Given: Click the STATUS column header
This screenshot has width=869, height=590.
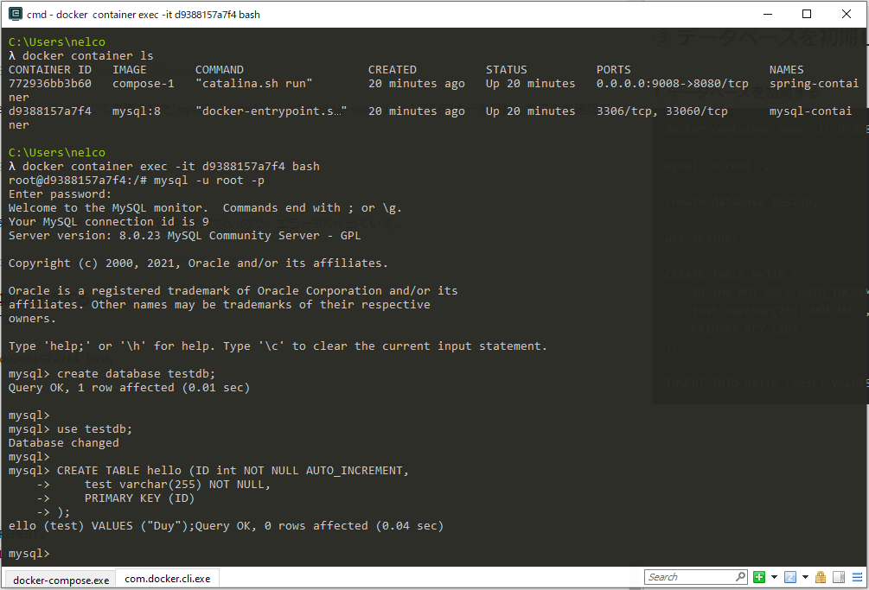Looking at the screenshot, I should click(507, 70).
